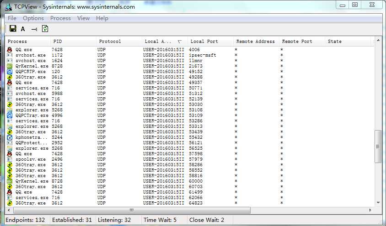Click the QQ.exe icon at port 4006

[9, 50]
